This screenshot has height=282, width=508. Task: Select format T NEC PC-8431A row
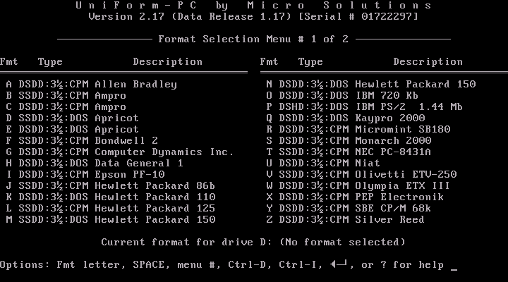(x=349, y=152)
